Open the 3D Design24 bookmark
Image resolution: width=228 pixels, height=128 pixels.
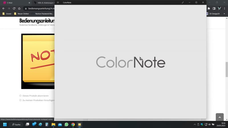[x=213, y=14]
